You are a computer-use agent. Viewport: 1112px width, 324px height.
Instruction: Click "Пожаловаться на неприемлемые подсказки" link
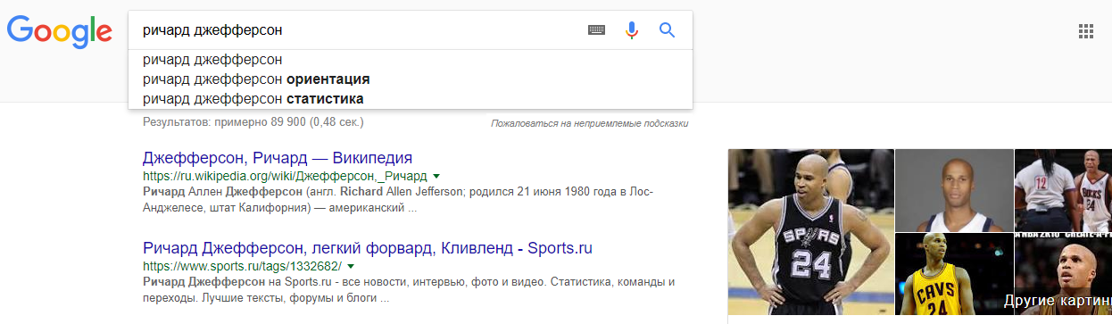(590, 123)
